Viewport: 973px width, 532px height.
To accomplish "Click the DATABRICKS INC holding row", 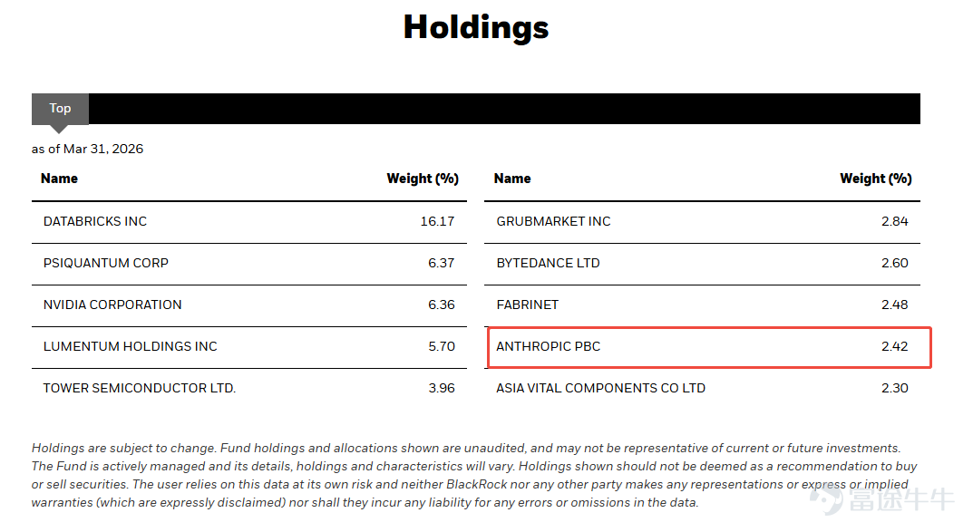I will pos(248,221).
